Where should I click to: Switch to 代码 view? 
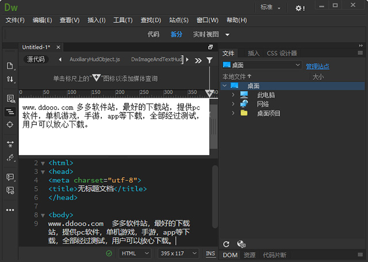click(154, 34)
